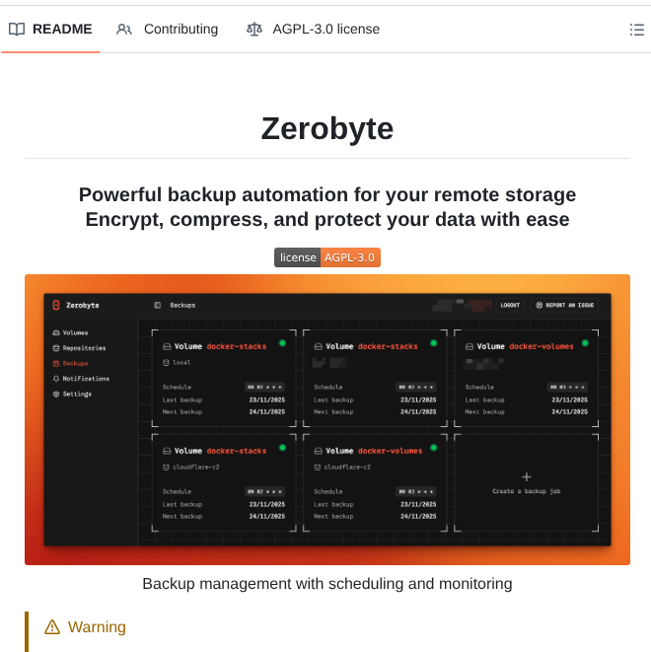The width and height of the screenshot is (651, 652).
Task: Click the plus icon to create a backup job
Action: click(526, 476)
